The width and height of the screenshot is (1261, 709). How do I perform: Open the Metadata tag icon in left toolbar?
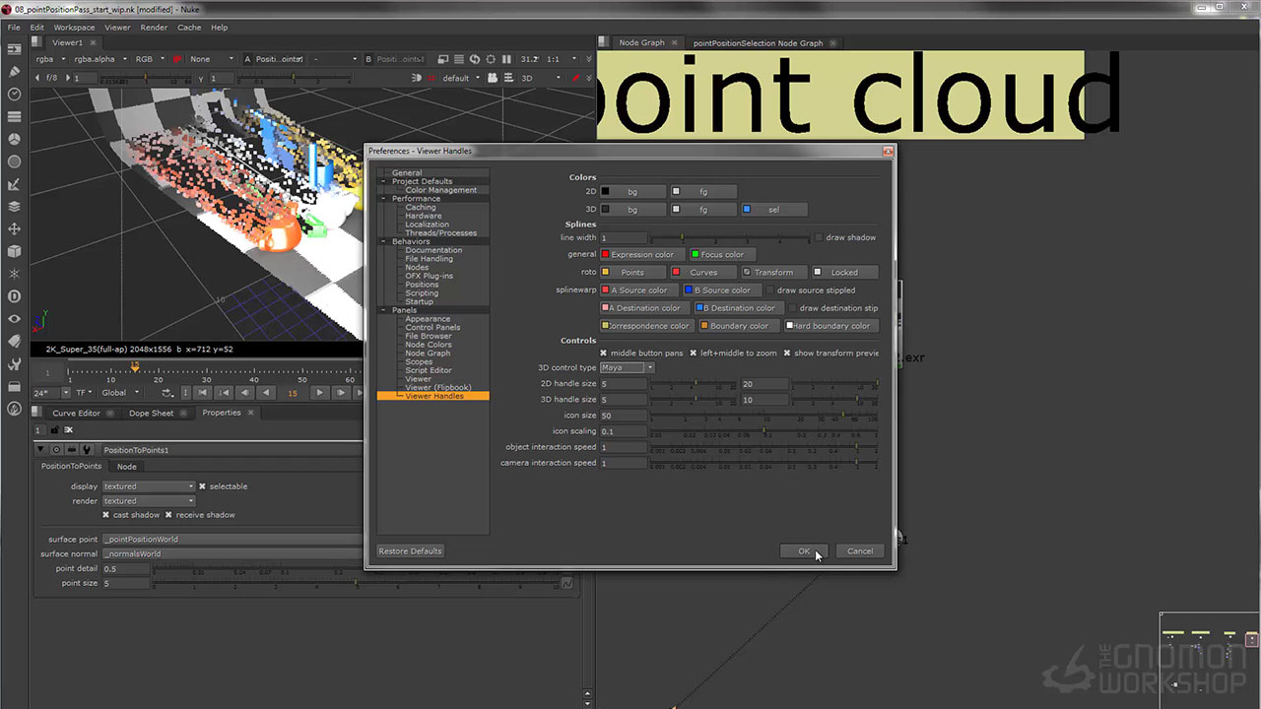pyautogui.click(x=14, y=342)
